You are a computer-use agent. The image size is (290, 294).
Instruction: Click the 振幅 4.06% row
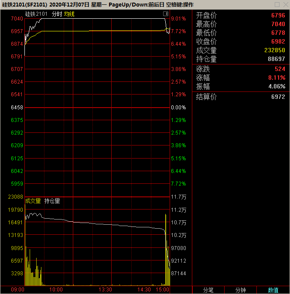241,87
